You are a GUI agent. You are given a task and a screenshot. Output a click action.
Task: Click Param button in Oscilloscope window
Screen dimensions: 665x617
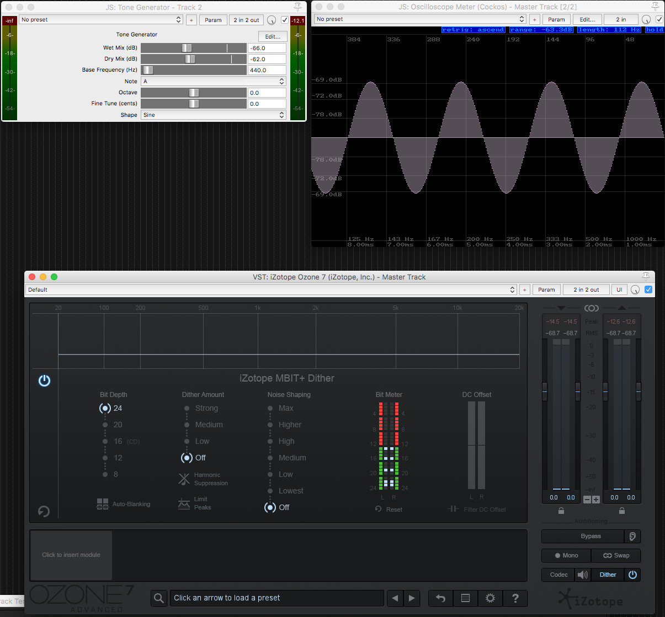(x=556, y=19)
